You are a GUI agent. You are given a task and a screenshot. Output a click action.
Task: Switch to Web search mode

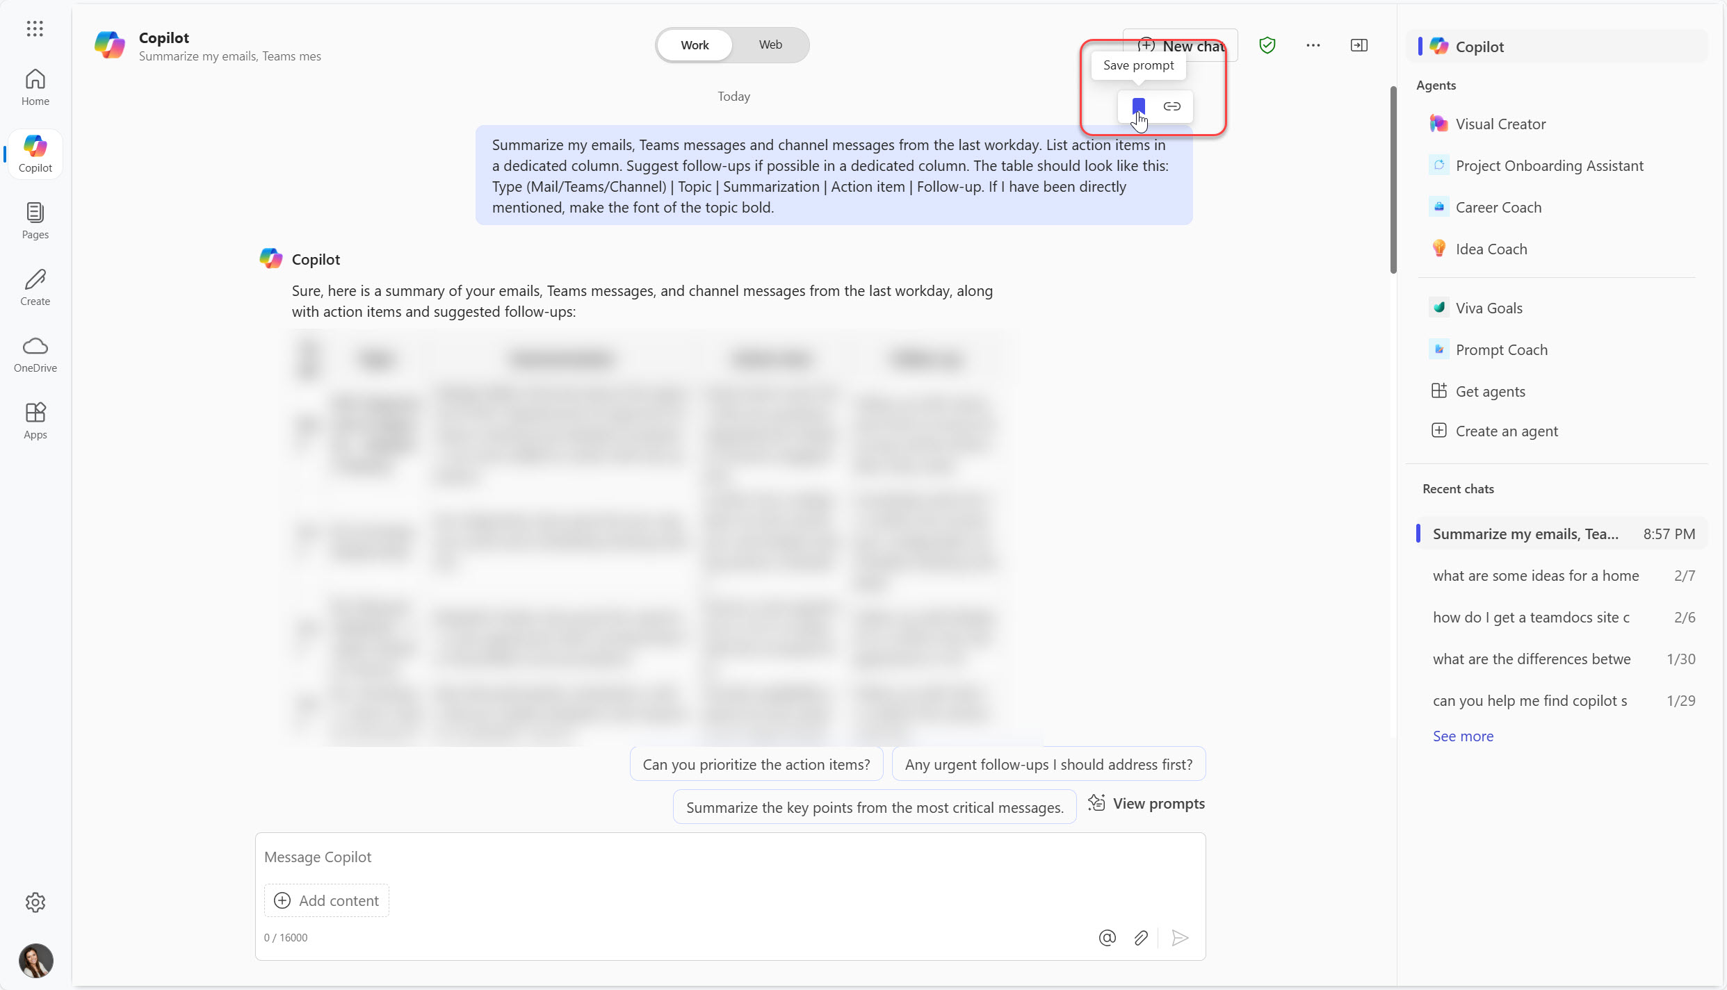(770, 44)
